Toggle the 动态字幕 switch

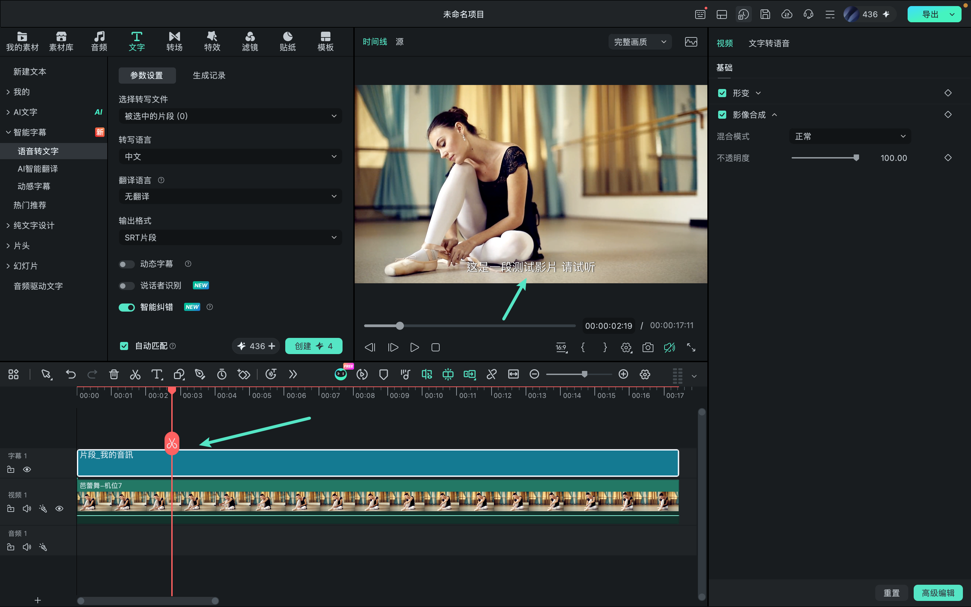point(126,264)
